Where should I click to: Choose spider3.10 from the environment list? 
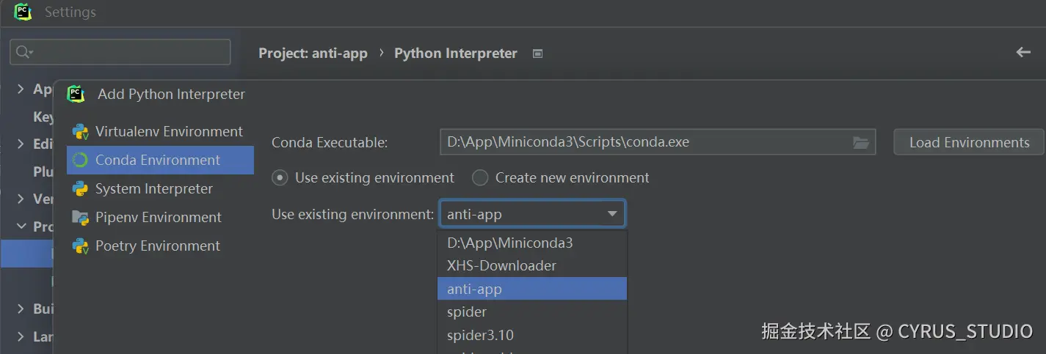coord(480,336)
